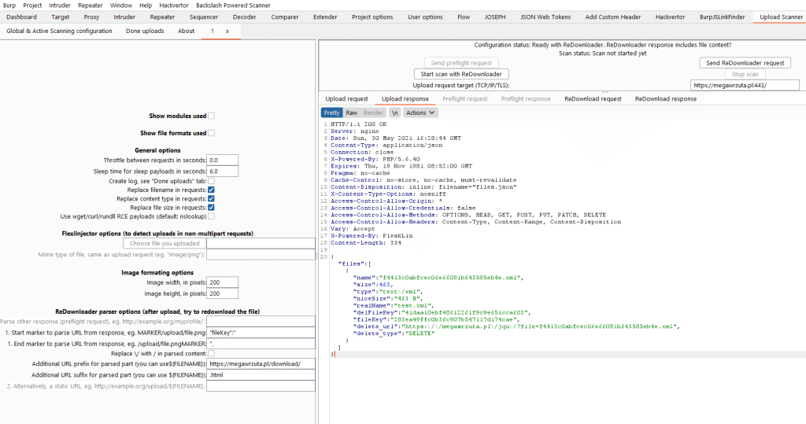Screen dimensions: 806x424
Task: Open the Window menu
Action: (x=120, y=6)
